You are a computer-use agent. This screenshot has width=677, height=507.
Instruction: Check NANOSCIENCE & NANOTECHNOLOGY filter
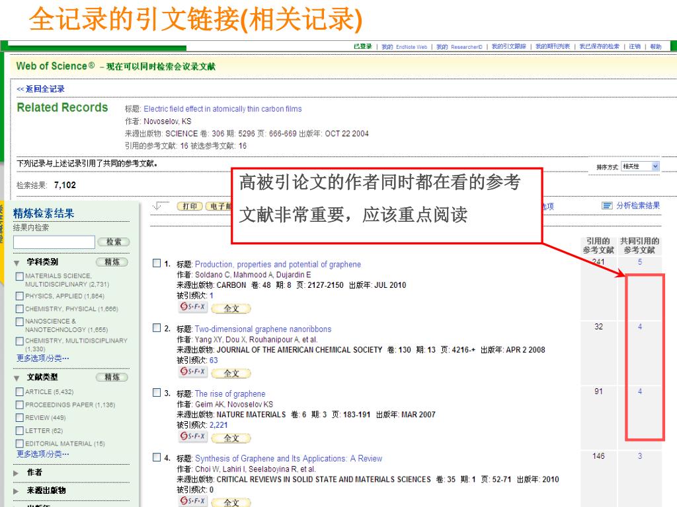click(19, 321)
